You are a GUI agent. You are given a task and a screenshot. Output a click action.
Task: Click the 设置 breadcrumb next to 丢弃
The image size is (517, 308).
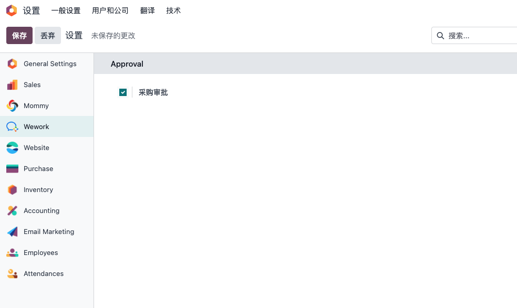coord(74,35)
